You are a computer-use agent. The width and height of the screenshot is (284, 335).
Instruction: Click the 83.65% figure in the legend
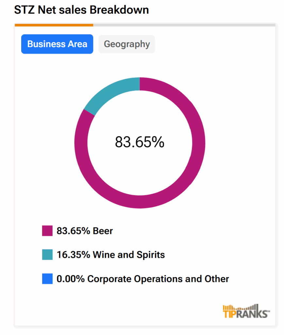[x=74, y=231]
